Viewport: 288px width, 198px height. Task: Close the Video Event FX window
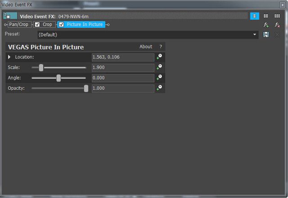click(283, 5)
